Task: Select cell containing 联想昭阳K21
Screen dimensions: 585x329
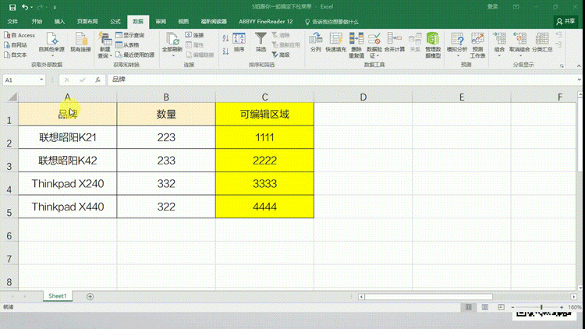Action: [68, 137]
